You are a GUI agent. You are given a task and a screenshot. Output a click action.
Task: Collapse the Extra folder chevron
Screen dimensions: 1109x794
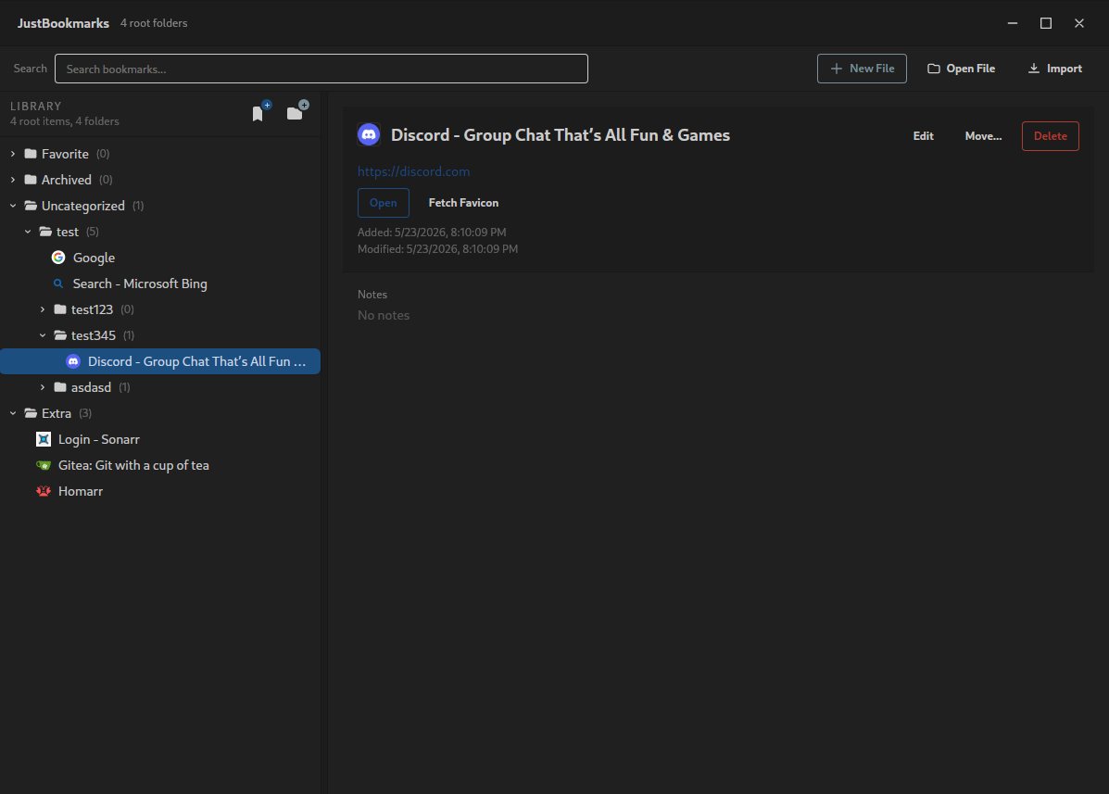point(13,413)
